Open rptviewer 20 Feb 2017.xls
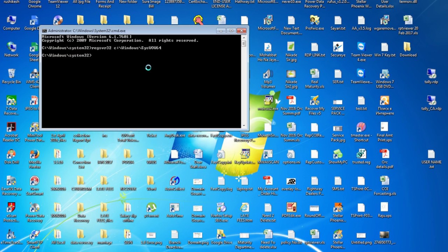The height and width of the screenshot is (252, 448). [x=408, y=25]
